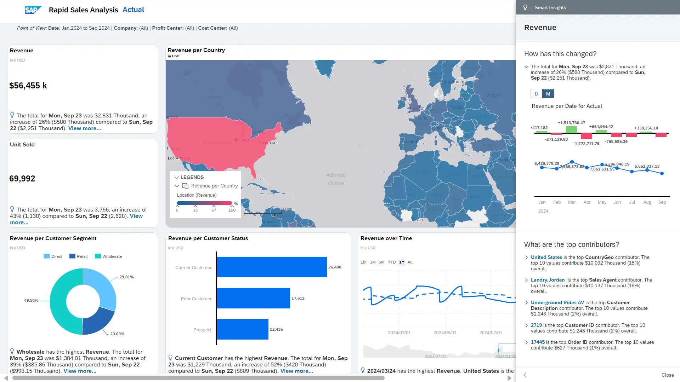Click the horizontal scrollbar's right arrow

click(x=509, y=378)
